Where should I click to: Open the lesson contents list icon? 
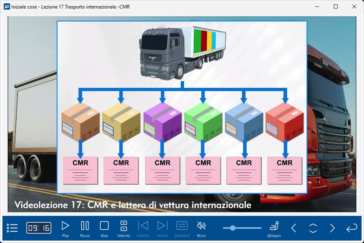12,228
